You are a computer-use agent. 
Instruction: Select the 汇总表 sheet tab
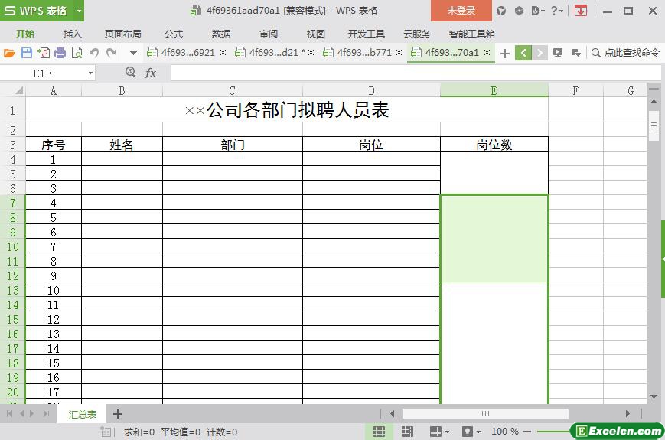83,414
